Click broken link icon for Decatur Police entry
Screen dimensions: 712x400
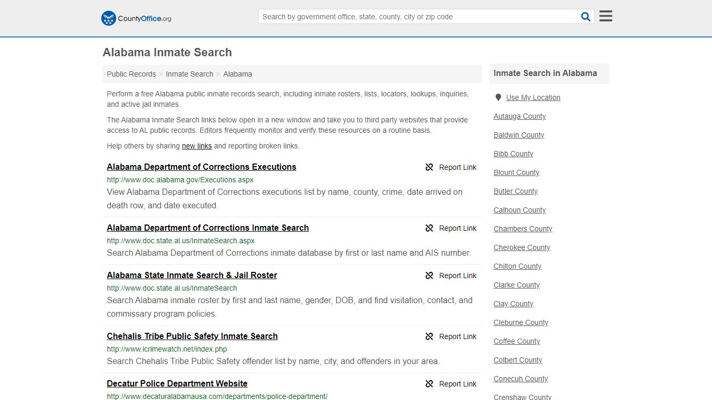pos(429,384)
